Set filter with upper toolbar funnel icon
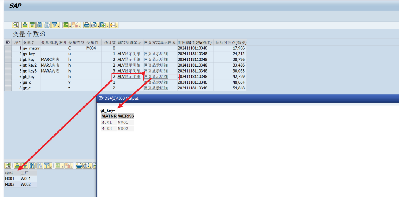 click(x=54, y=25)
